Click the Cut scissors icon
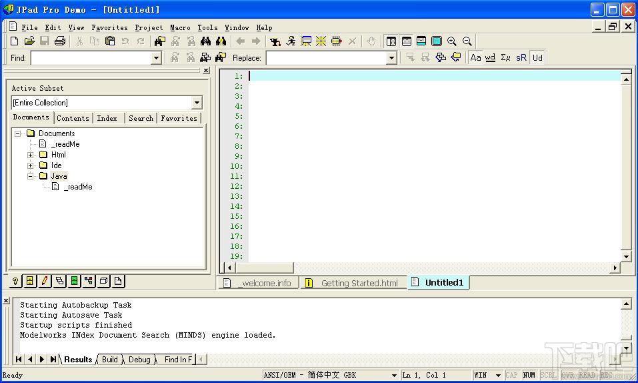This screenshot has width=638, height=383. (79, 41)
